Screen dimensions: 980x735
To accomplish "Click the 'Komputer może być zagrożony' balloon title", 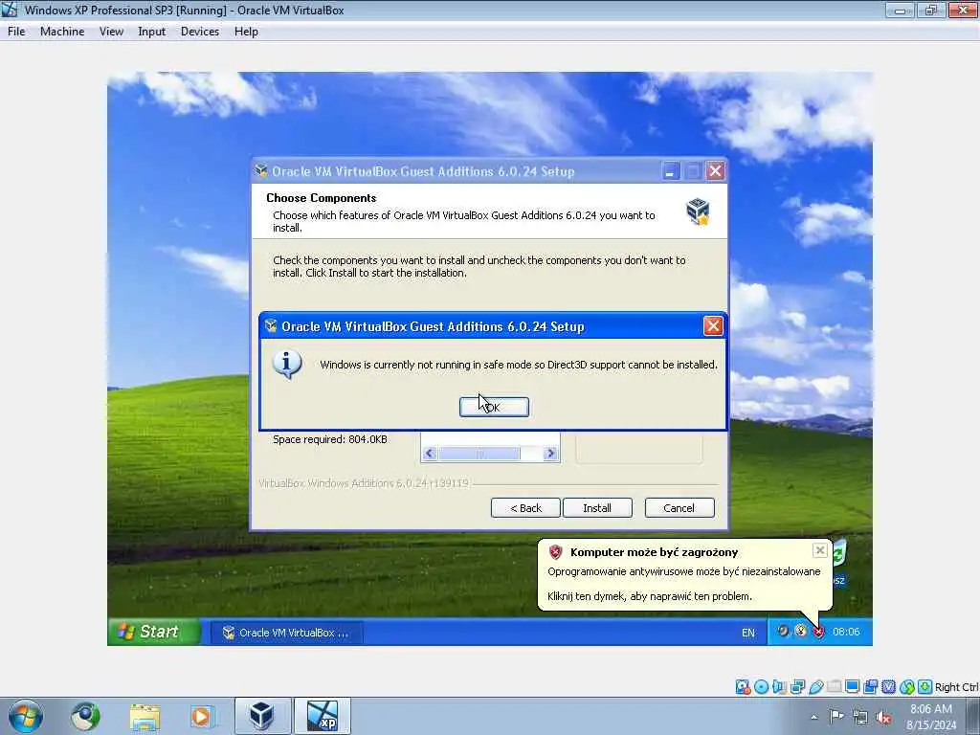I will [654, 552].
